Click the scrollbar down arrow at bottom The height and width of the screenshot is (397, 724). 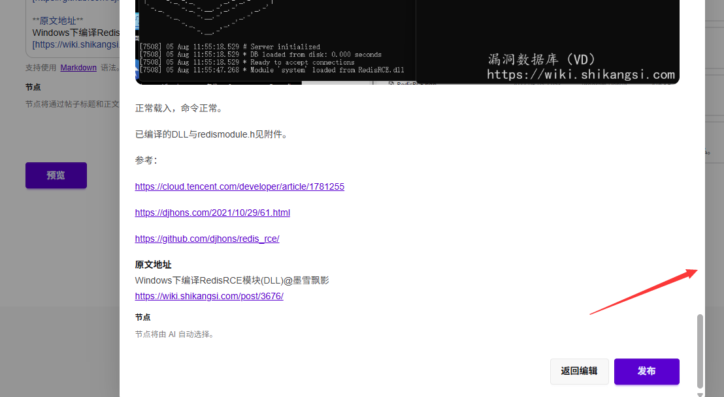[x=700, y=394]
